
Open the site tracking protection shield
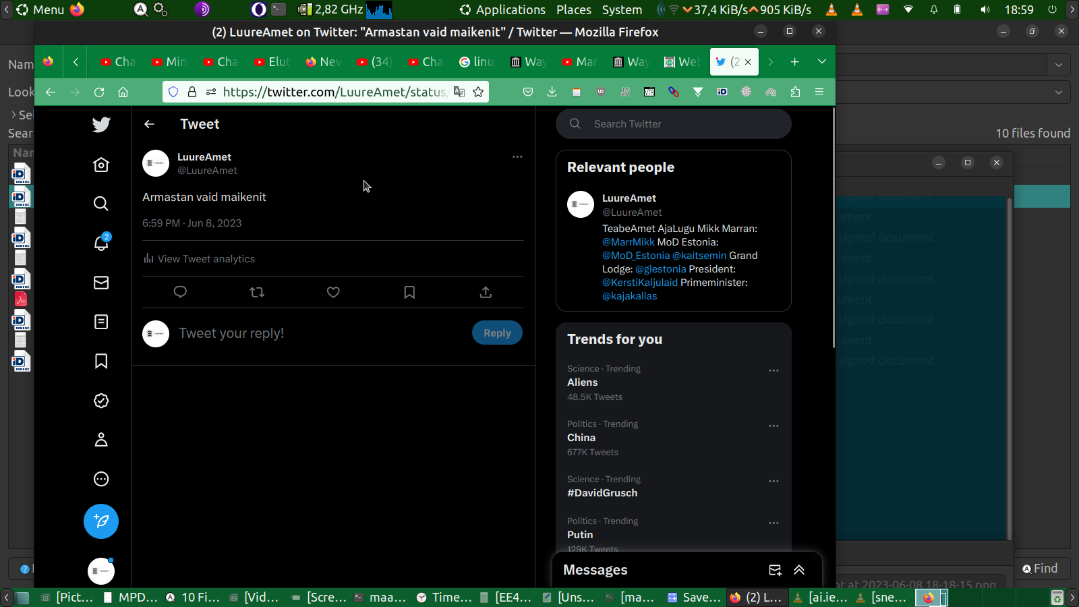coord(173,92)
